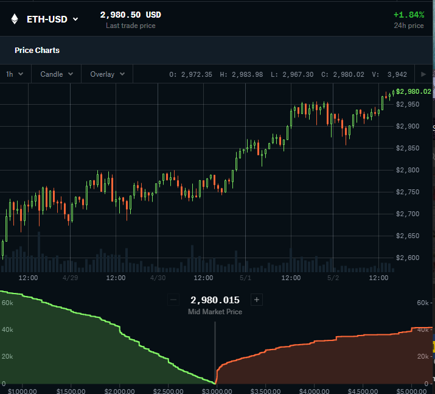
Task: Select the Price Charts tab
Action: (x=37, y=51)
